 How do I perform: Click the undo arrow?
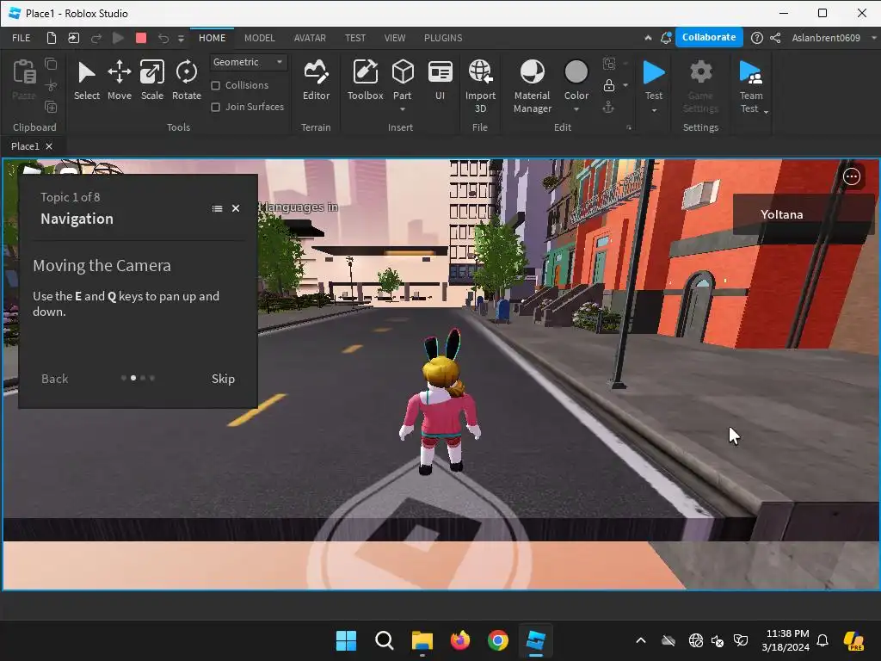(163, 38)
